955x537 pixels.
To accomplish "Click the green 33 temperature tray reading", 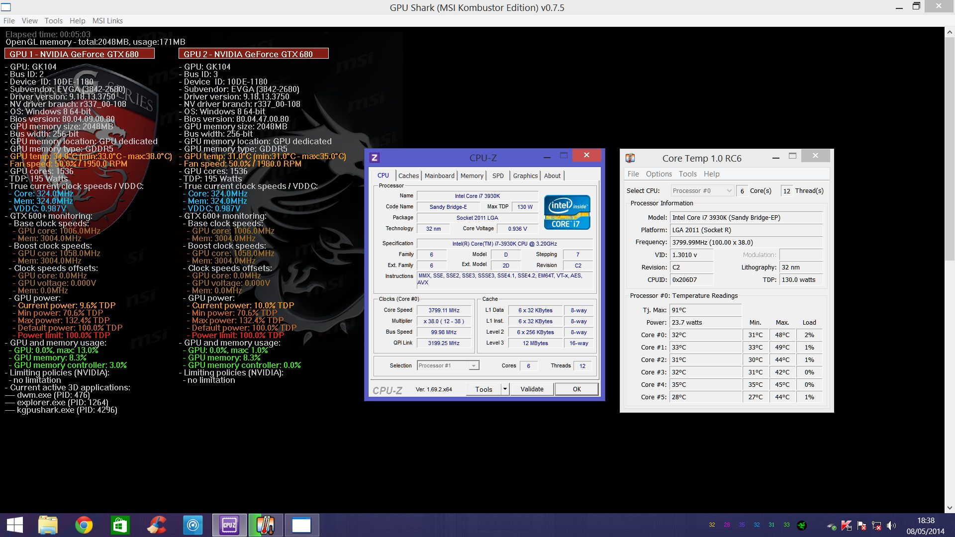I will pyautogui.click(x=786, y=525).
